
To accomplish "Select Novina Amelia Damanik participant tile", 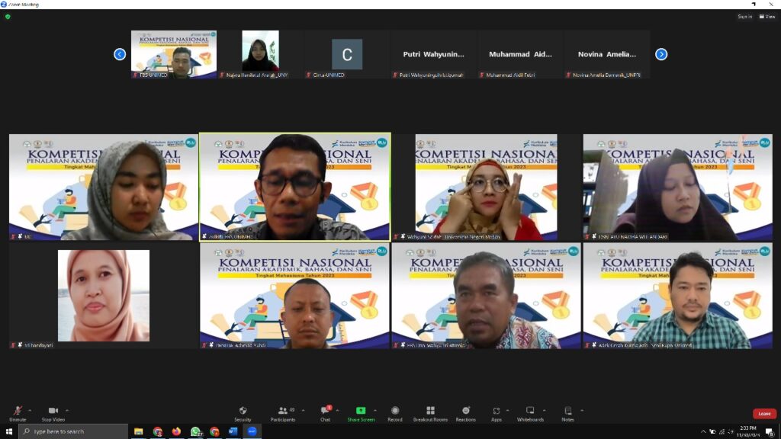I will coord(607,54).
